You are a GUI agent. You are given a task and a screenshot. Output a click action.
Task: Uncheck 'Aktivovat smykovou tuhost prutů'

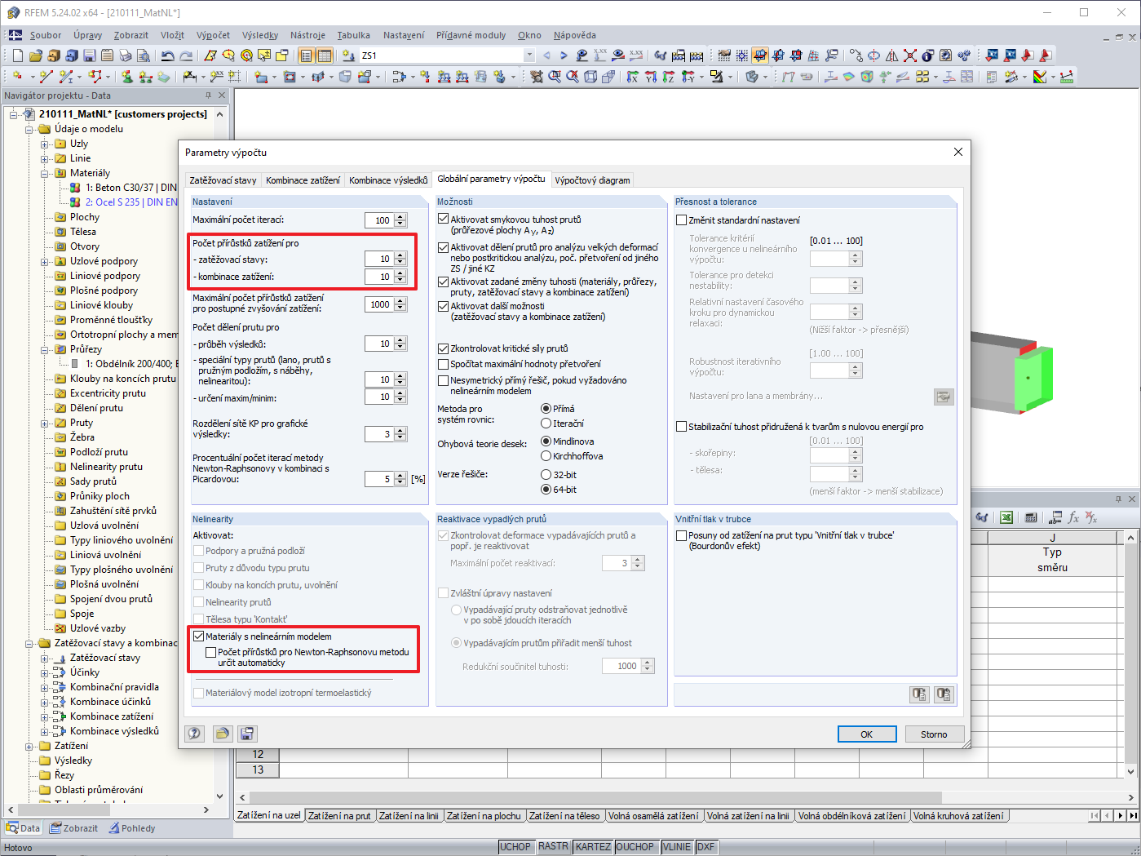point(444,219)
